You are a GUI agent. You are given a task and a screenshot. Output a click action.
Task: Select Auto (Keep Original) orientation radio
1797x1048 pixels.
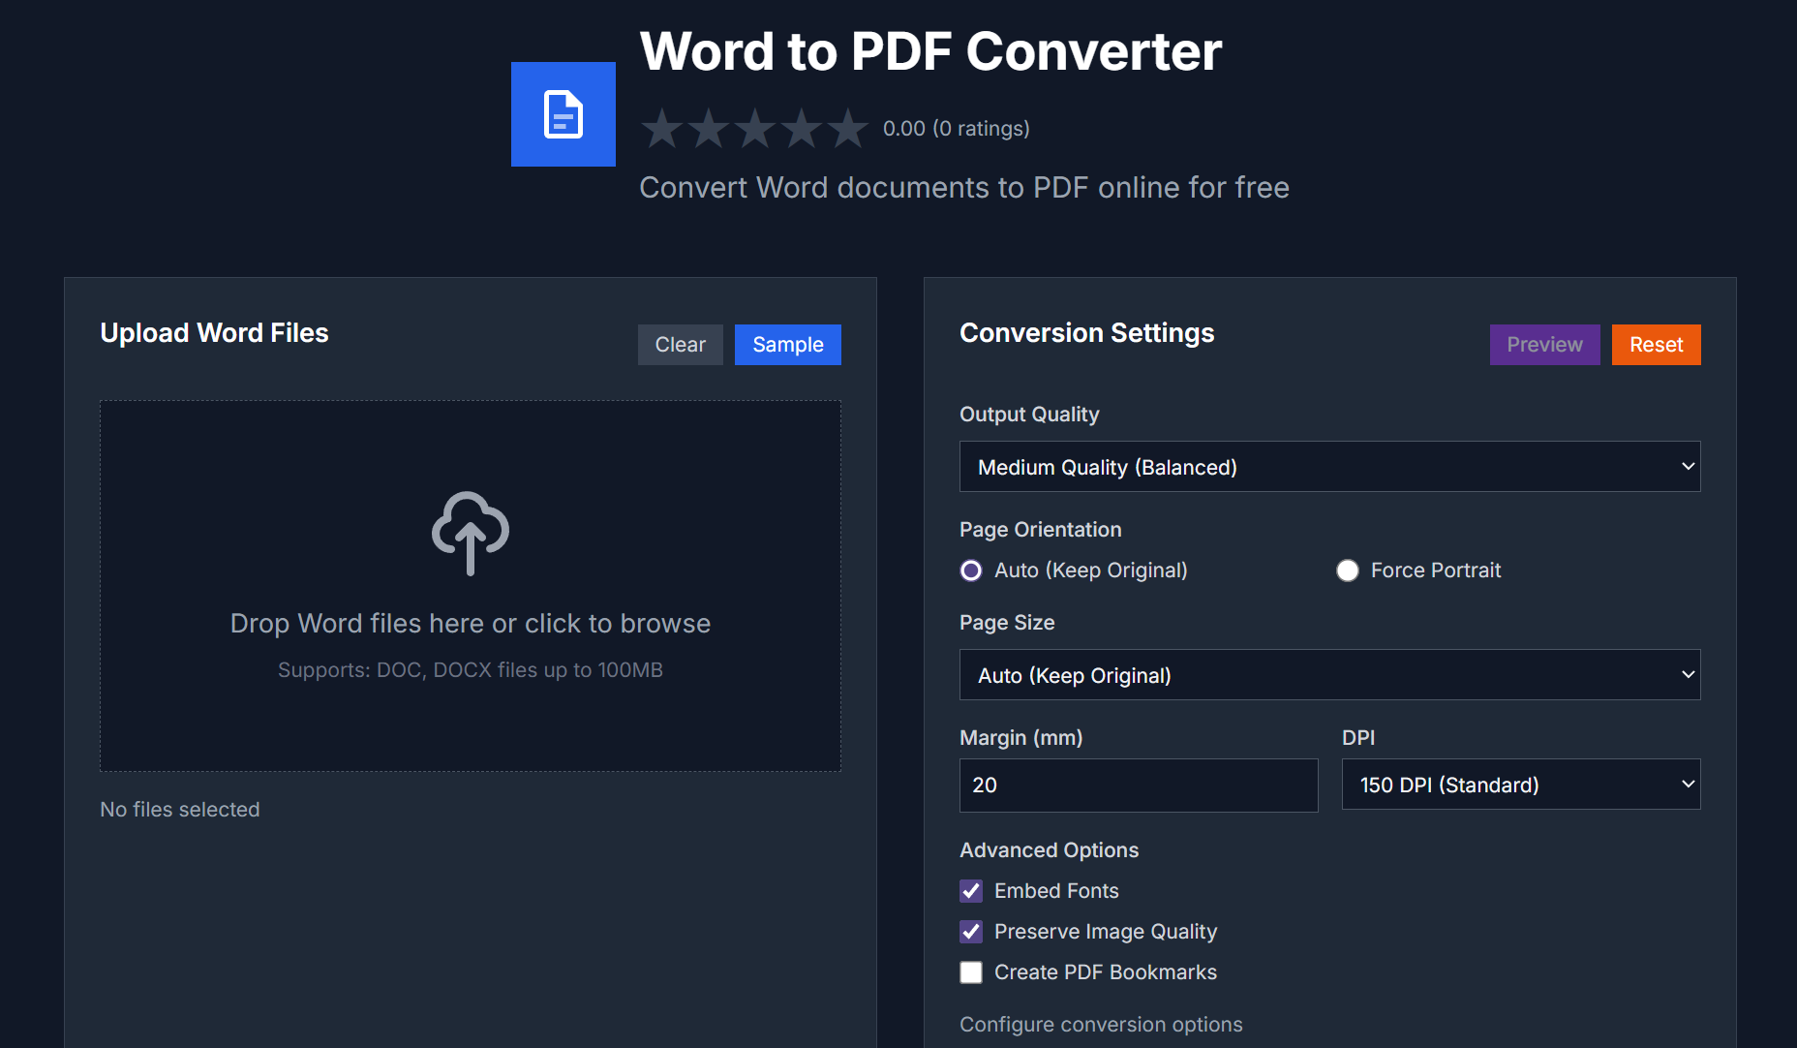tap(971, 570)
